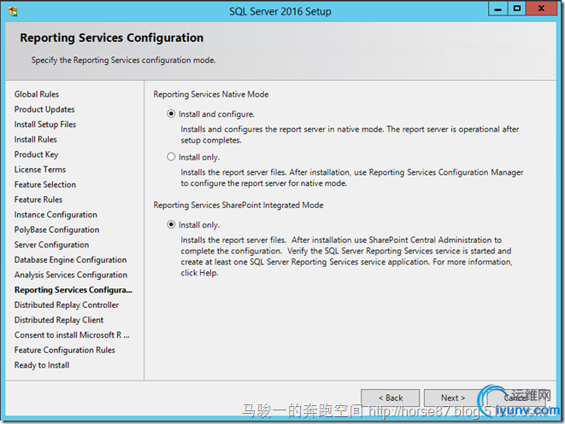565x424 pixels.
Task: Select SharePoint Integrated Mode 'Install only' radio
Action: (171, 224)
